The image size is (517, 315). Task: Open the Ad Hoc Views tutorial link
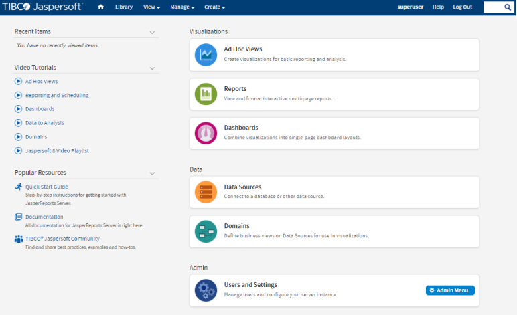[42, 82]
